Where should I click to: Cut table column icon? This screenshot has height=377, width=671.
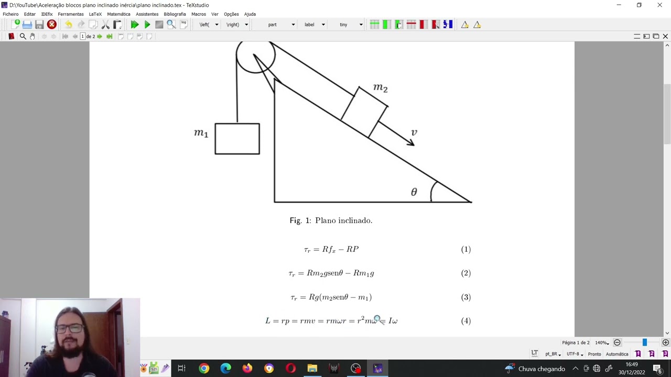tap(436, 25)
